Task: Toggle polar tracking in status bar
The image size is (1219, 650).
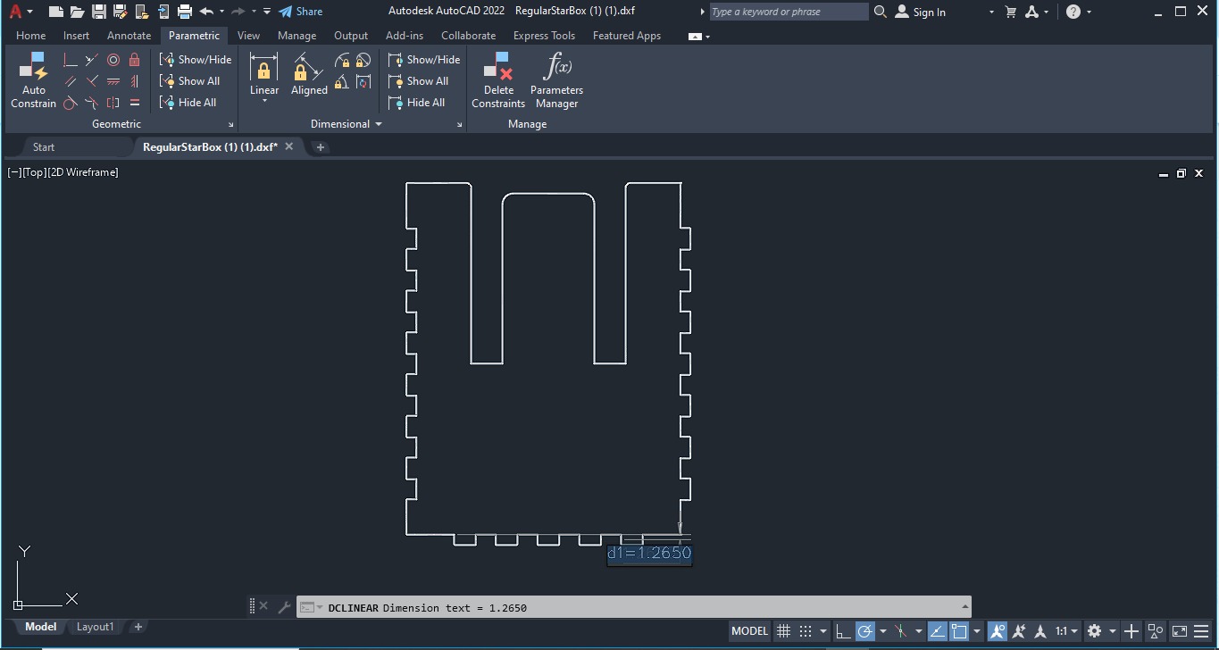Action: click(x=864, y=631)
